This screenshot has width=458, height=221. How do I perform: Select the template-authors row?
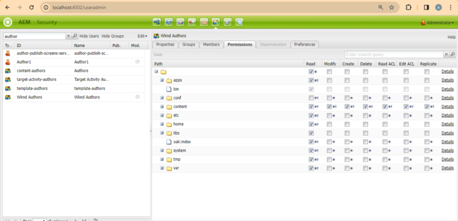[x=73, y=88]
